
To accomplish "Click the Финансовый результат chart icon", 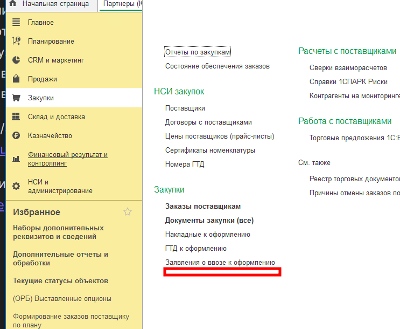I will point(16,159).
